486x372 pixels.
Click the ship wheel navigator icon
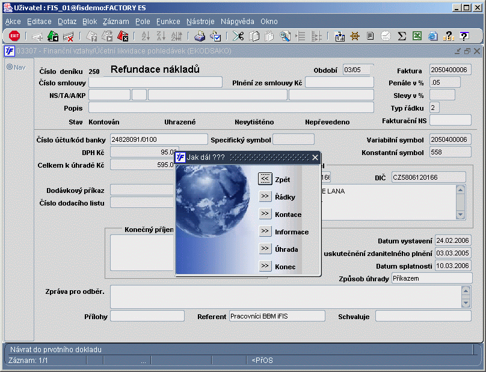355,36
